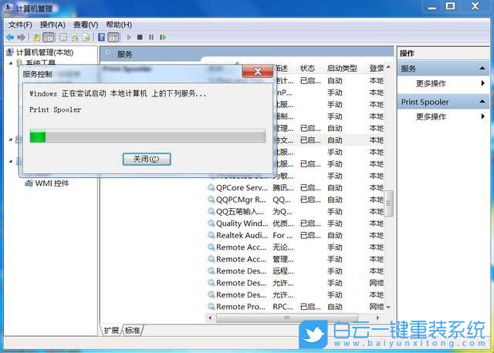Open the 帮助(H) menu
This screenshot has height=353, width=494.
click(x=119, y=25)
